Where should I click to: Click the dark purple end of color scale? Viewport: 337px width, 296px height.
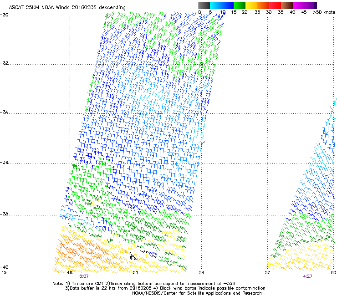(315, 5)
